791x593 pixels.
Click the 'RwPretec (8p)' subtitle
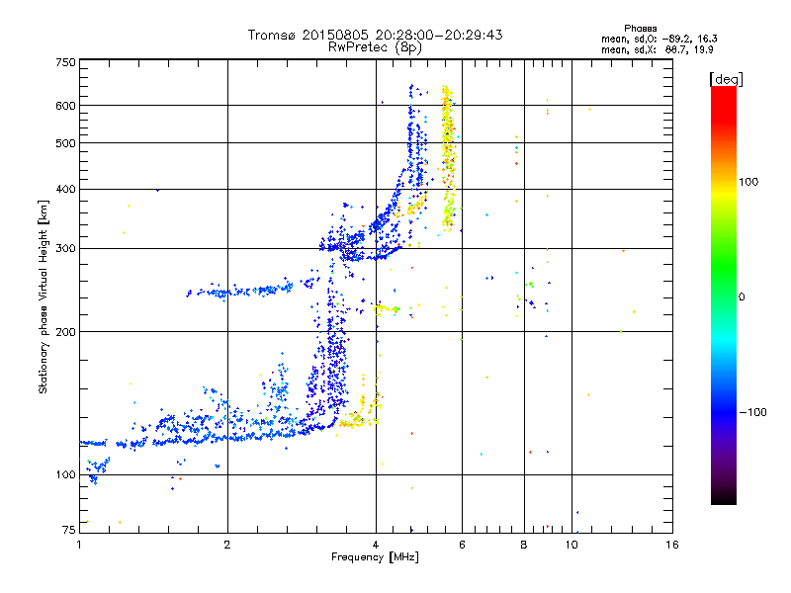pyautogui.click(x=375, y=47)
